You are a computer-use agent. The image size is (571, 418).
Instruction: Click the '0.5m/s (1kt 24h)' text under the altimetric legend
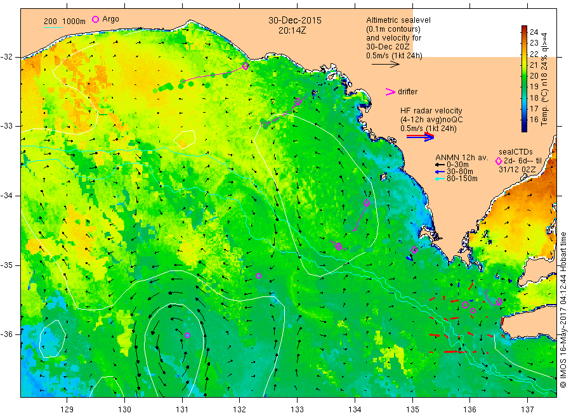tap(394, 56)
